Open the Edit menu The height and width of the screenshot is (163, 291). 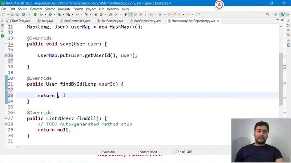pos(12,9)
